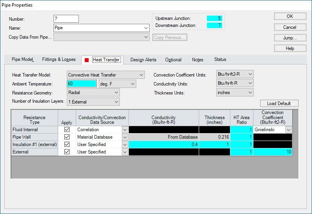This screenshot has width=312, height=214.
Task: Click the Cancel button
Action: tap(290, 27)
